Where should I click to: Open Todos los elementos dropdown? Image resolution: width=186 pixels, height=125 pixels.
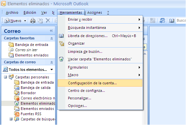tap(52, 70)
